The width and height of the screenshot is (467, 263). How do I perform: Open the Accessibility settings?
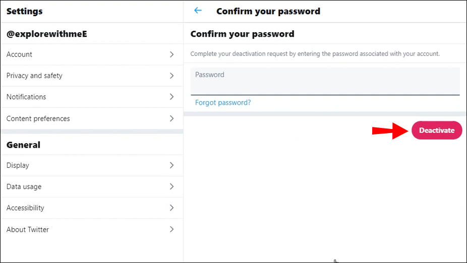[25, 208]
